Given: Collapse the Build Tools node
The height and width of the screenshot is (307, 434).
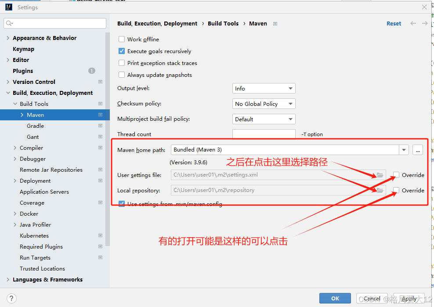Looking at the screenshot, I should coord(15,104).
